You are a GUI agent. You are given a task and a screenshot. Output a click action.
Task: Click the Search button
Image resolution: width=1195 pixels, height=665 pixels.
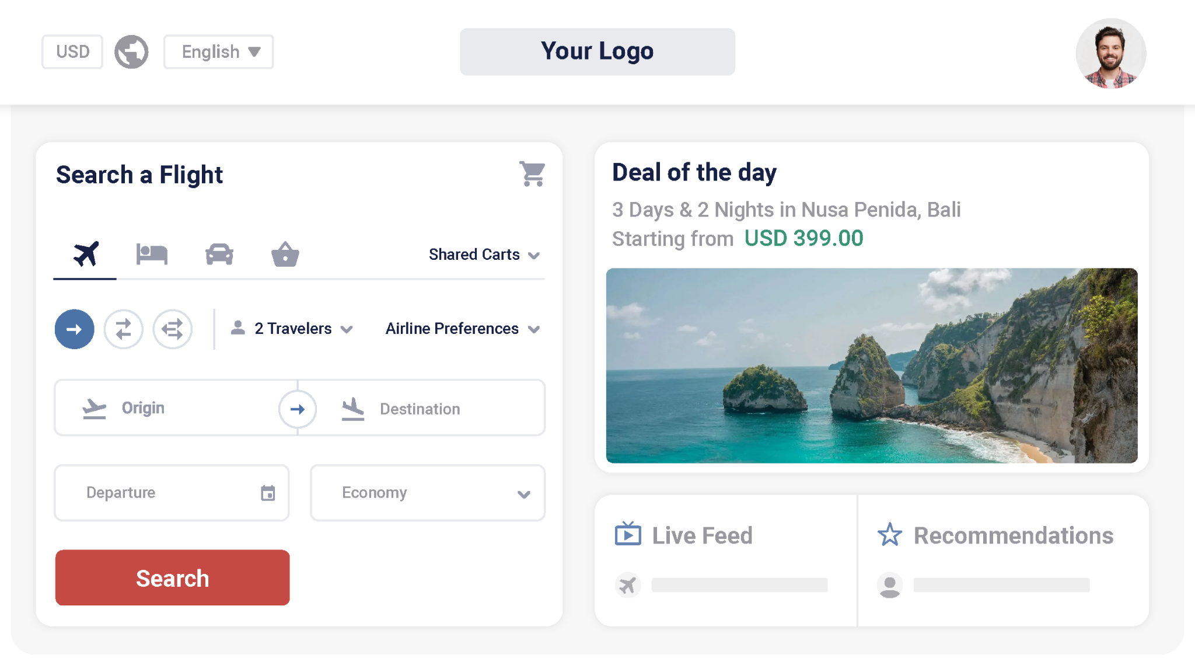172,578
